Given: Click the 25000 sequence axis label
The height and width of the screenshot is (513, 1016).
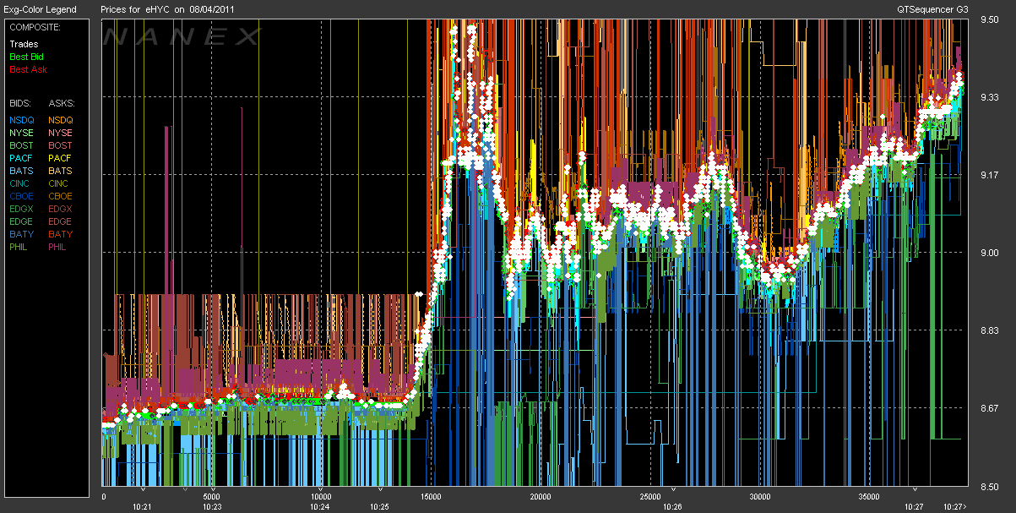Looking at the screenshot, I should click(650, 497).
